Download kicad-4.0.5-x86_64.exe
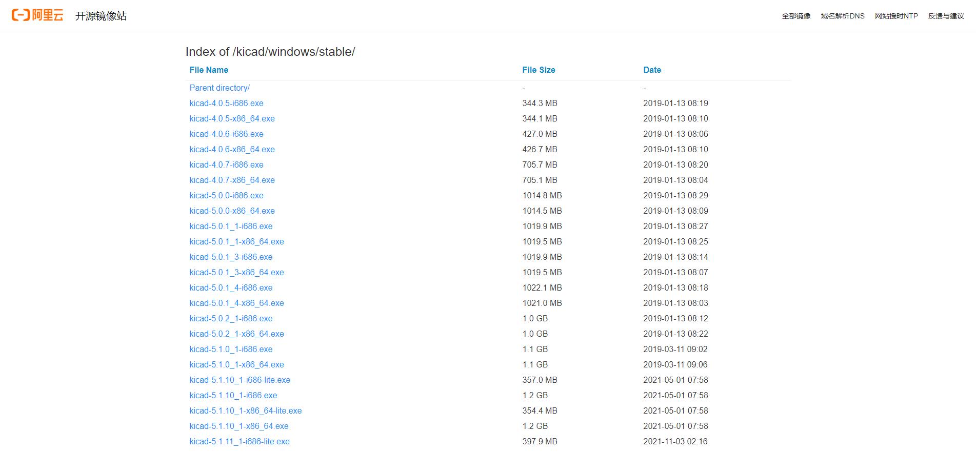This screenshot has width=976, height=452. pos(232,118)
